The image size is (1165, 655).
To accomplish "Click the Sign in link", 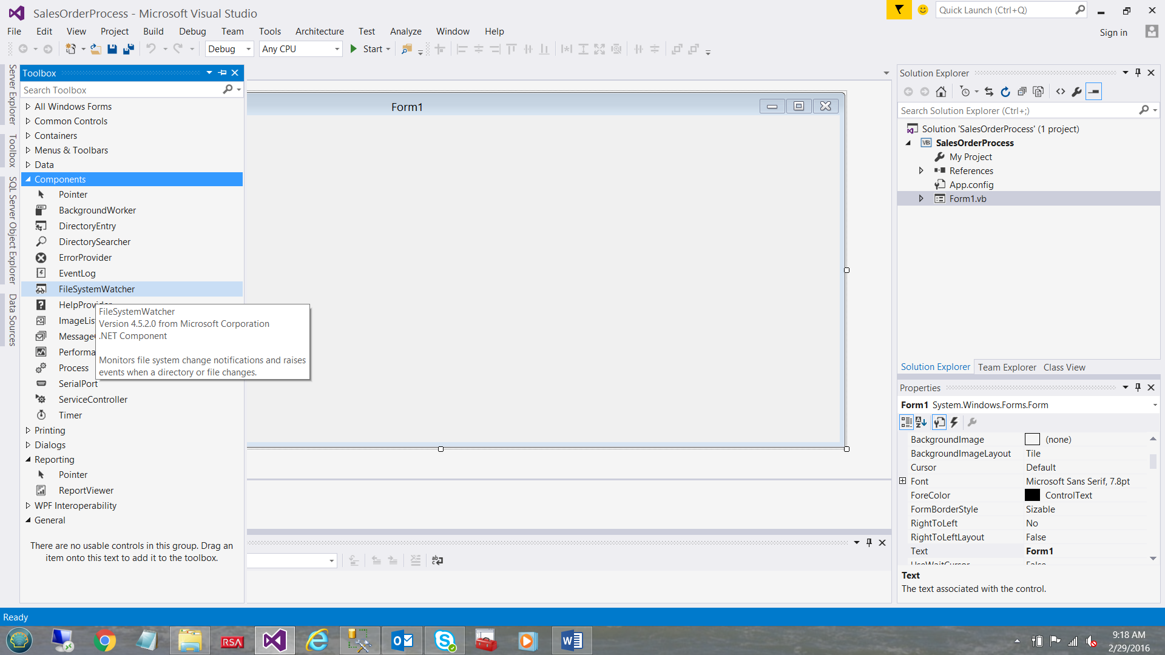I will [x=1113, y=32].
